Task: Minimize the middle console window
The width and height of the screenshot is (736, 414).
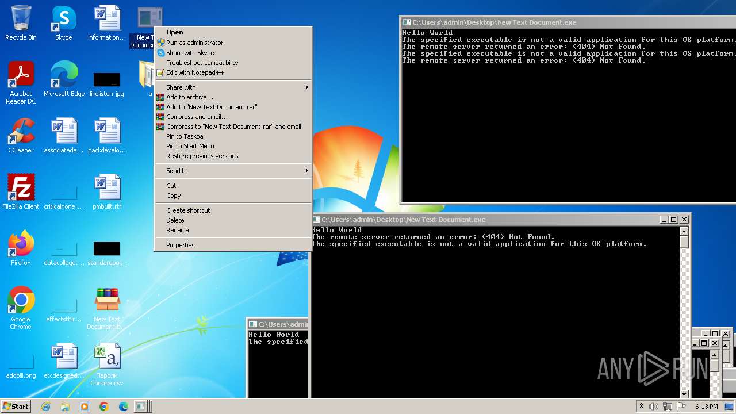Action: [x=664, y=220]
